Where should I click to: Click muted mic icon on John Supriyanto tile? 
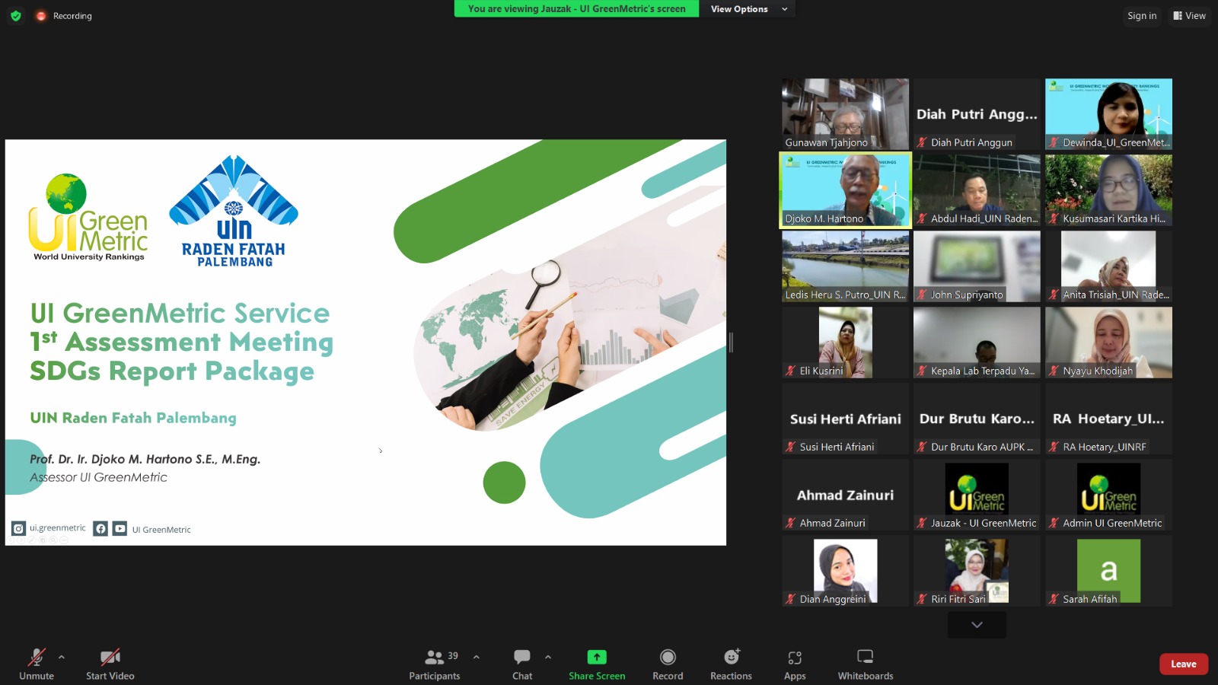[x=922, y=295]
